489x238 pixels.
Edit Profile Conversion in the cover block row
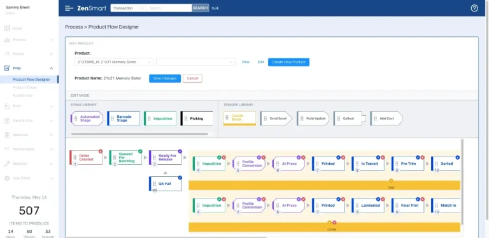point(259,199)
